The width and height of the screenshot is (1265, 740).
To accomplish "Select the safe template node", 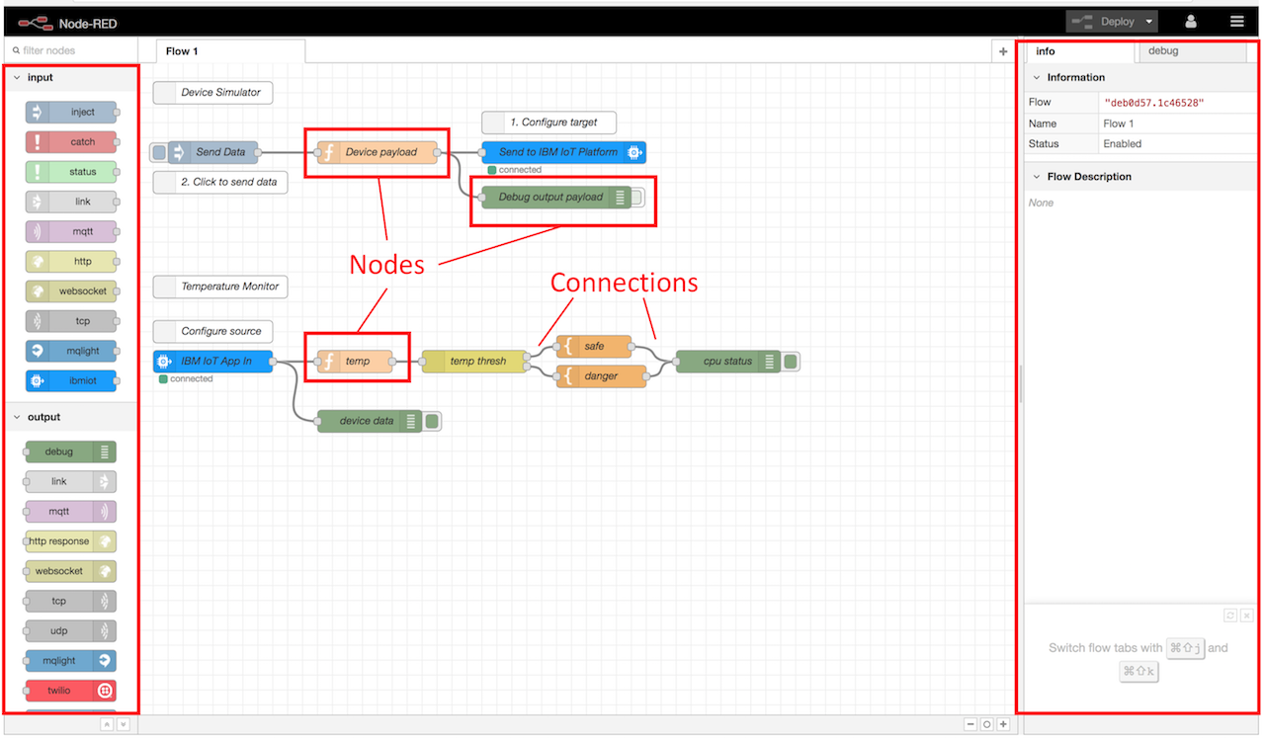I will pos(594,347).
